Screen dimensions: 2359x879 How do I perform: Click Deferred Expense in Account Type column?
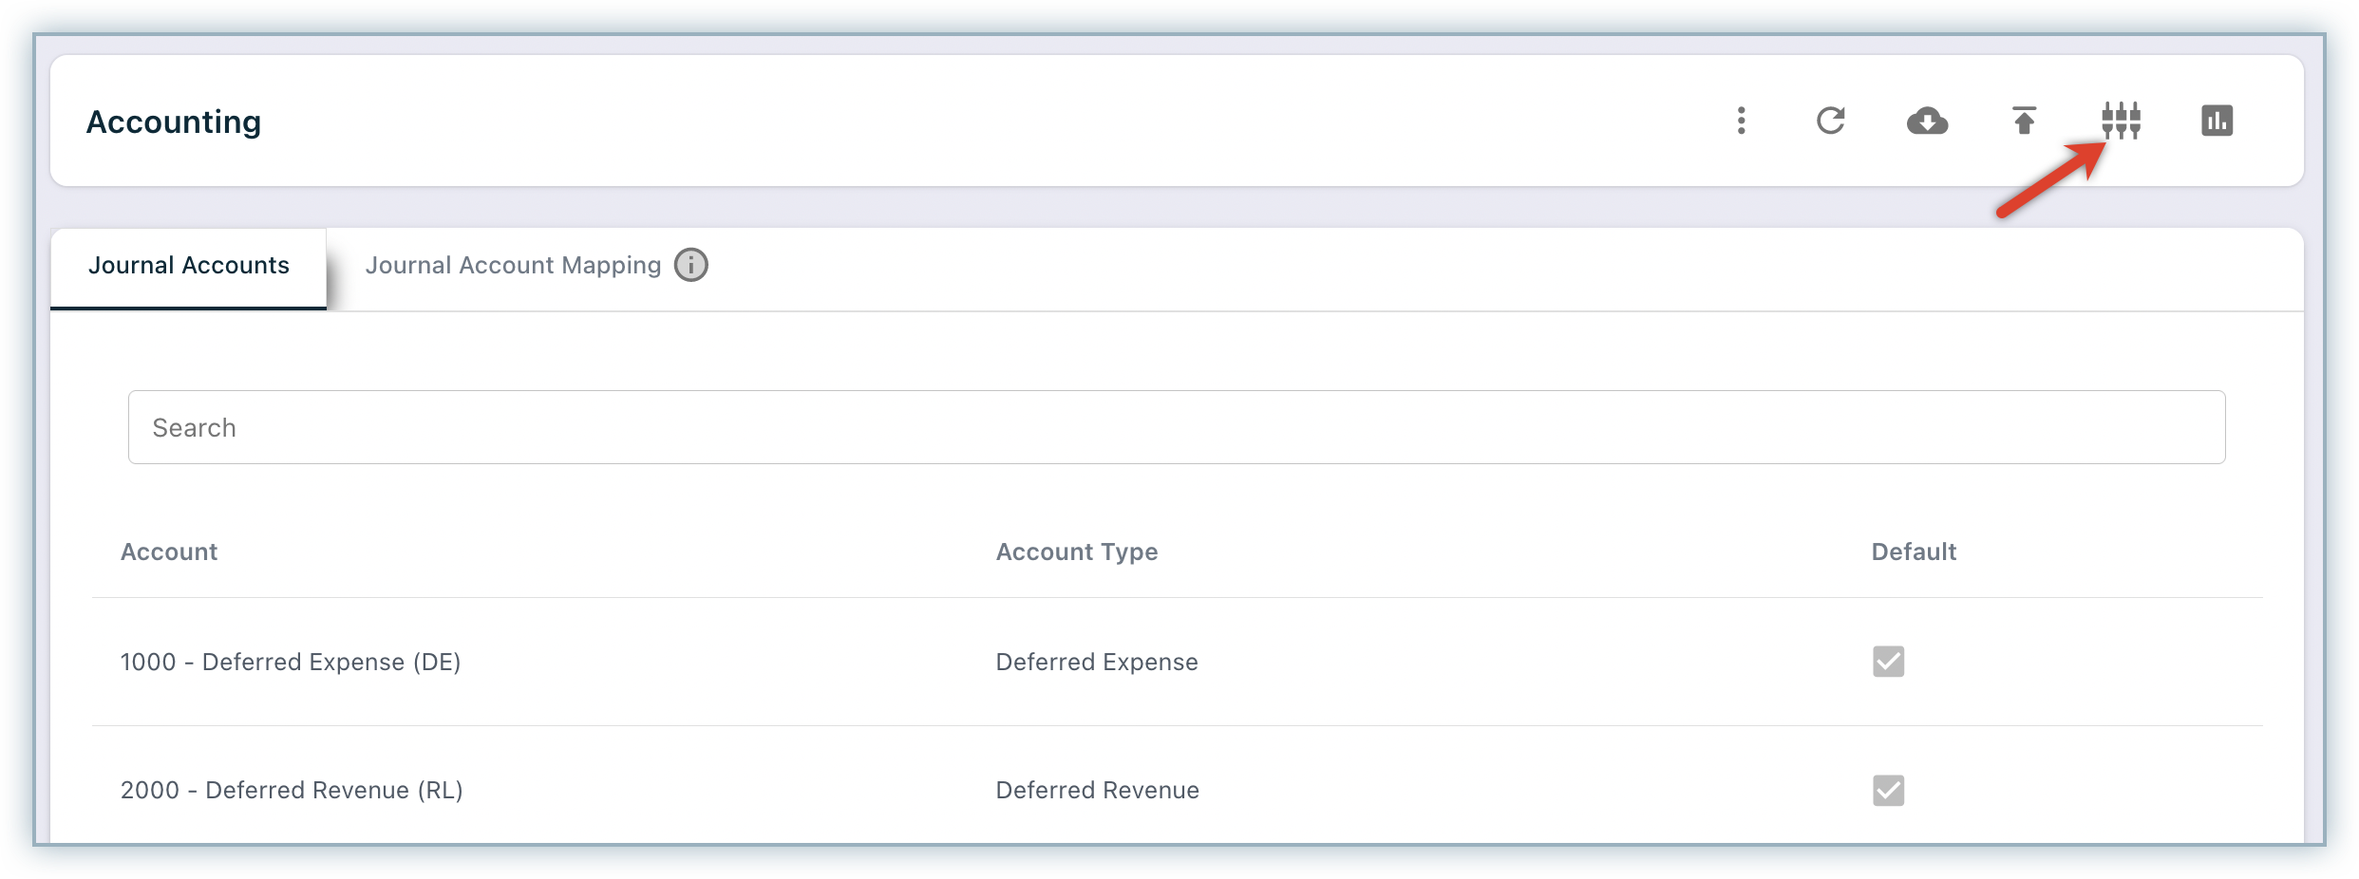click(x=1096, y=662)
